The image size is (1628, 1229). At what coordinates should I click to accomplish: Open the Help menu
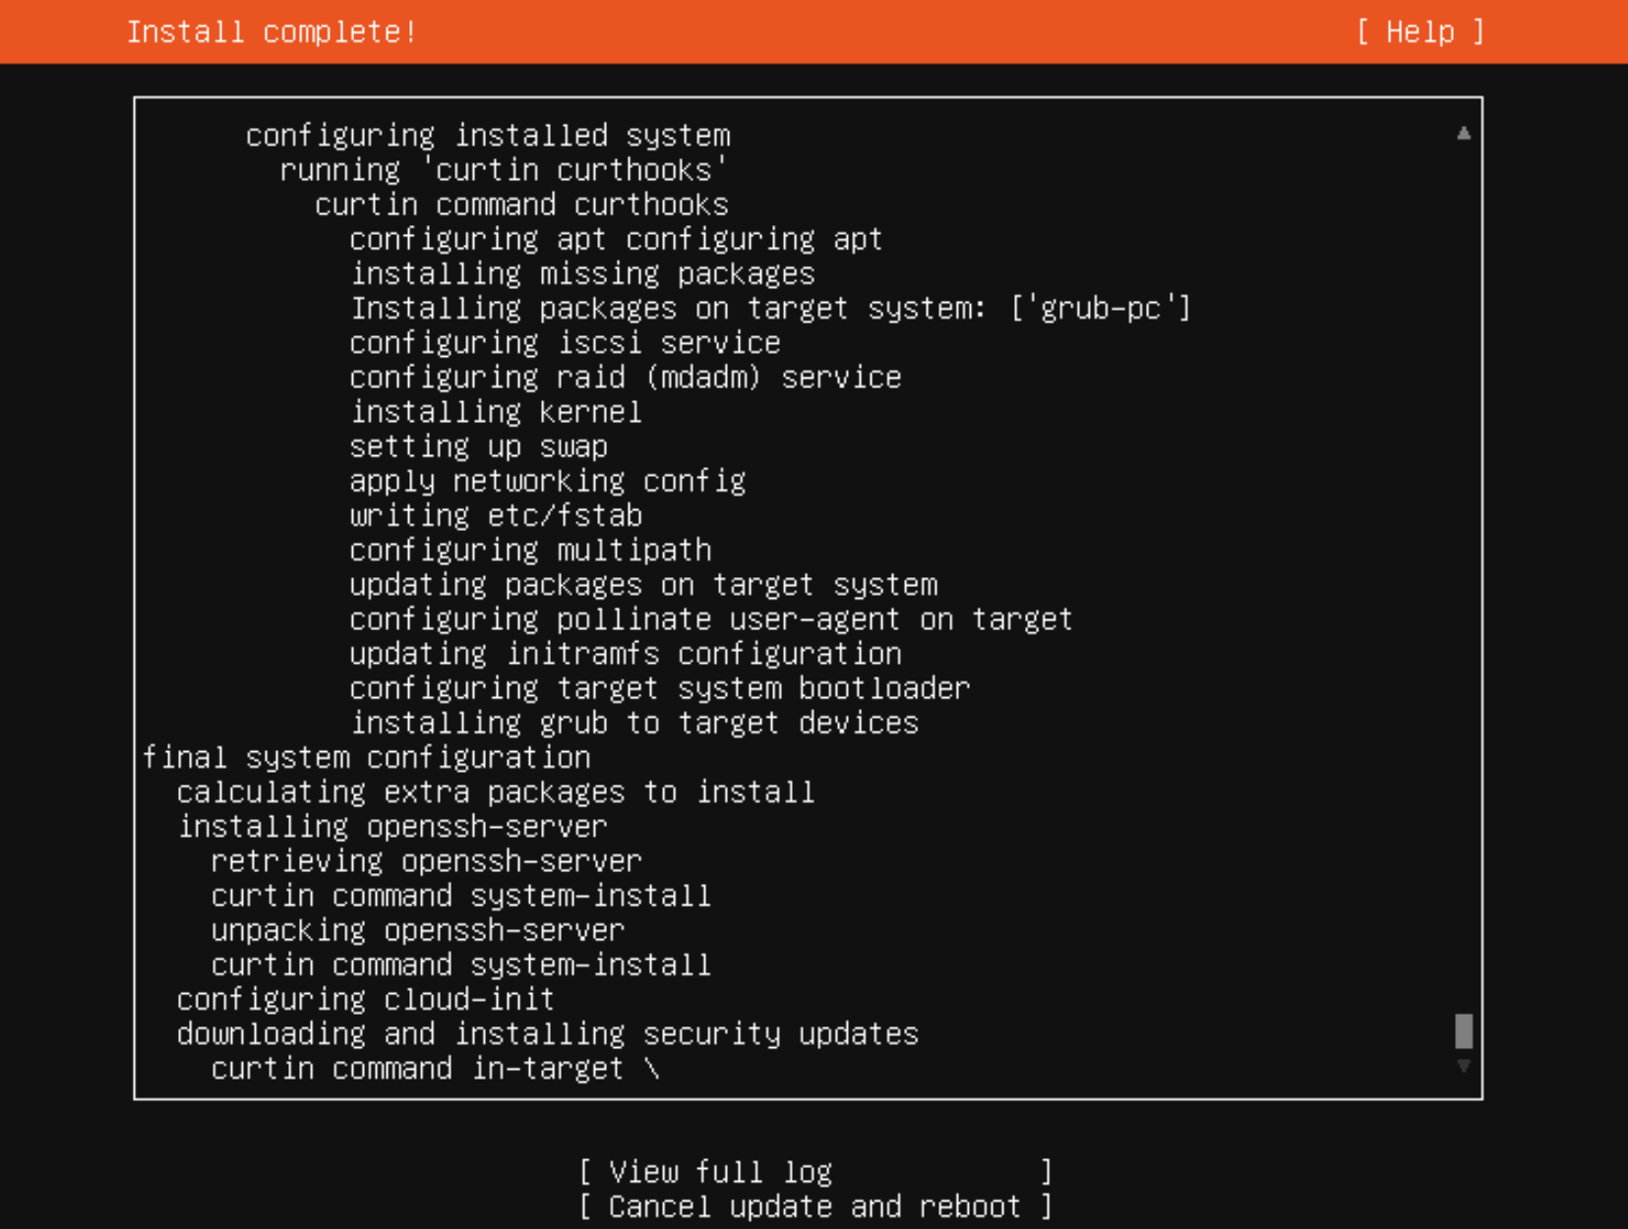click(x=1419, y=32)
